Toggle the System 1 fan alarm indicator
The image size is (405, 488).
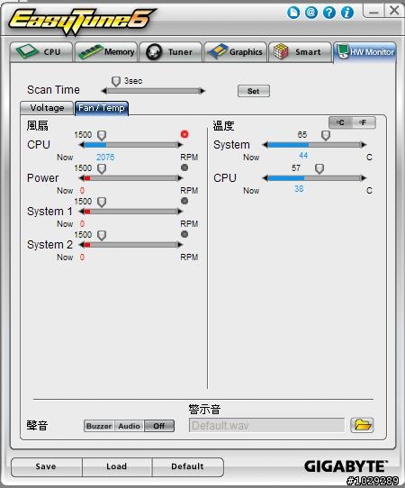click(184, 201)
